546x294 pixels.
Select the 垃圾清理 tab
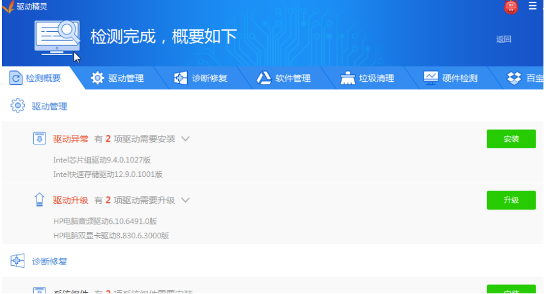coord(367,79)
